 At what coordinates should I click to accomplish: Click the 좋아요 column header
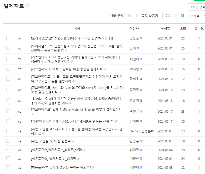coord(199,28)
